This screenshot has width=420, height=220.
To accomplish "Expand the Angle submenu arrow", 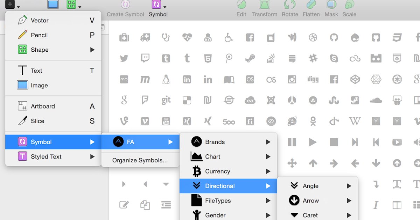I will pos(349,186).
